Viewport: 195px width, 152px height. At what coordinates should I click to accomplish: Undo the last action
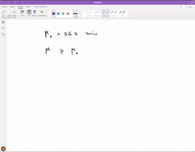[14, 2]
